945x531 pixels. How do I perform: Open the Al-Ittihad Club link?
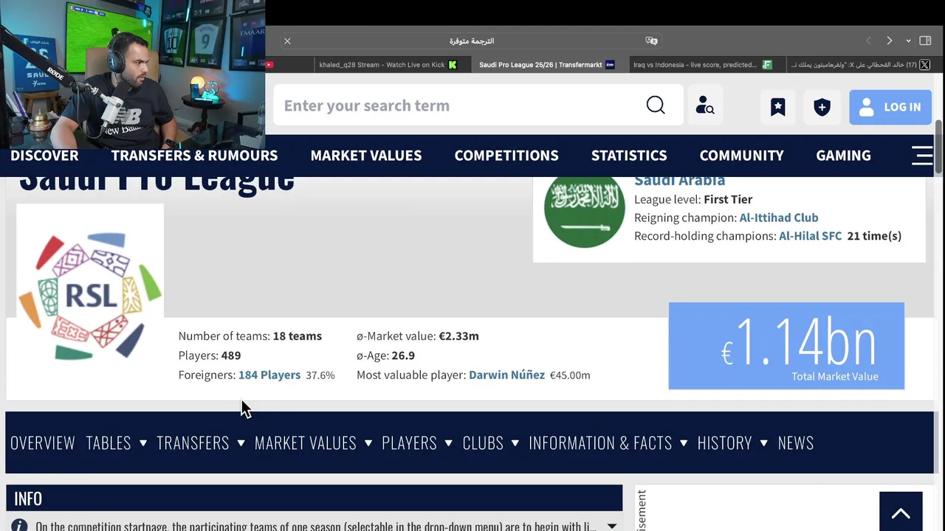coord(779,218)
